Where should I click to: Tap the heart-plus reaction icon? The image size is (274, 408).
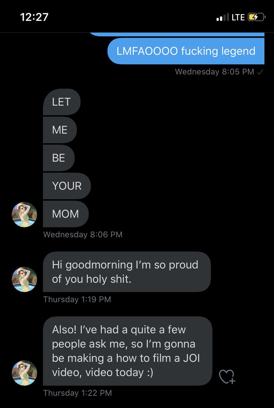click(227, 376)
